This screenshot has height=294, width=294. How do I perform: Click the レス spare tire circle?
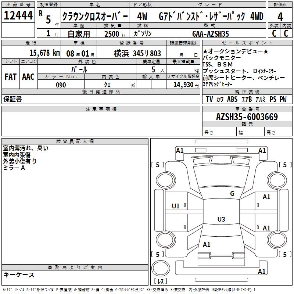161,269
